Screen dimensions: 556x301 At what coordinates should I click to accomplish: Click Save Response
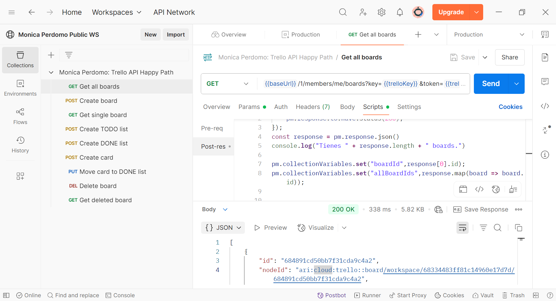click(481, 209)
